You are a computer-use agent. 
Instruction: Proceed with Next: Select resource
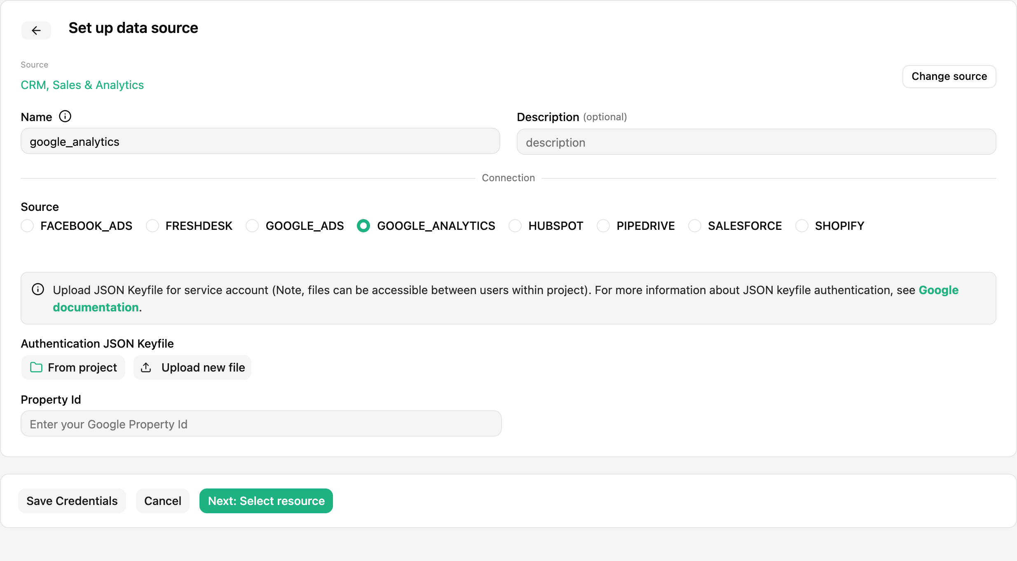click(x=266, y=501)
